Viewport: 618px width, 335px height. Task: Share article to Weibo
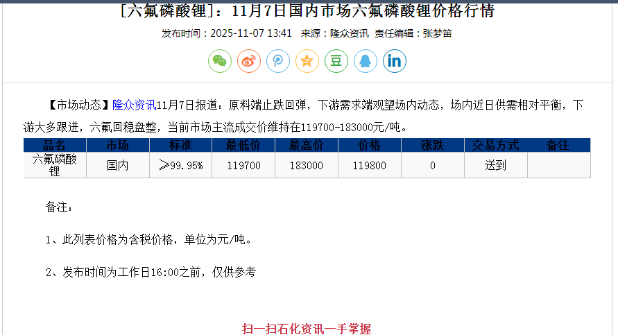(249, 61)
